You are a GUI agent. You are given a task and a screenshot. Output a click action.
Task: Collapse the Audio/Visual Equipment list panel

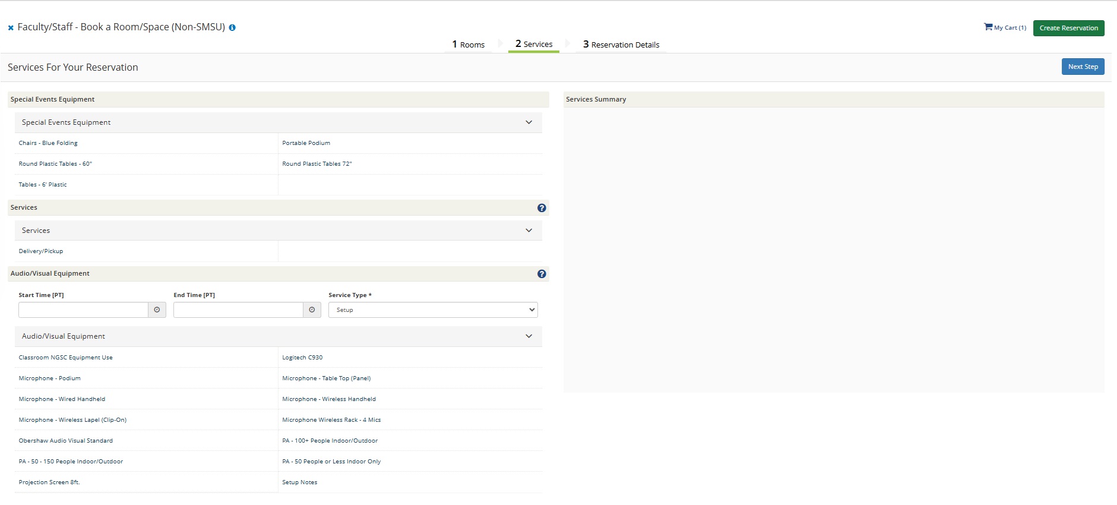[529, 336]
